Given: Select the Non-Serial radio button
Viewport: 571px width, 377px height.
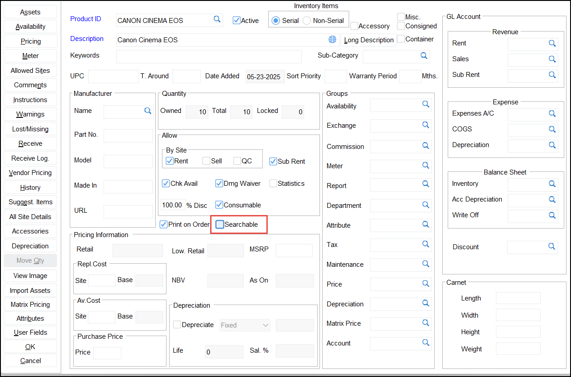Looking at the screenshot, I should pos(307,21).
